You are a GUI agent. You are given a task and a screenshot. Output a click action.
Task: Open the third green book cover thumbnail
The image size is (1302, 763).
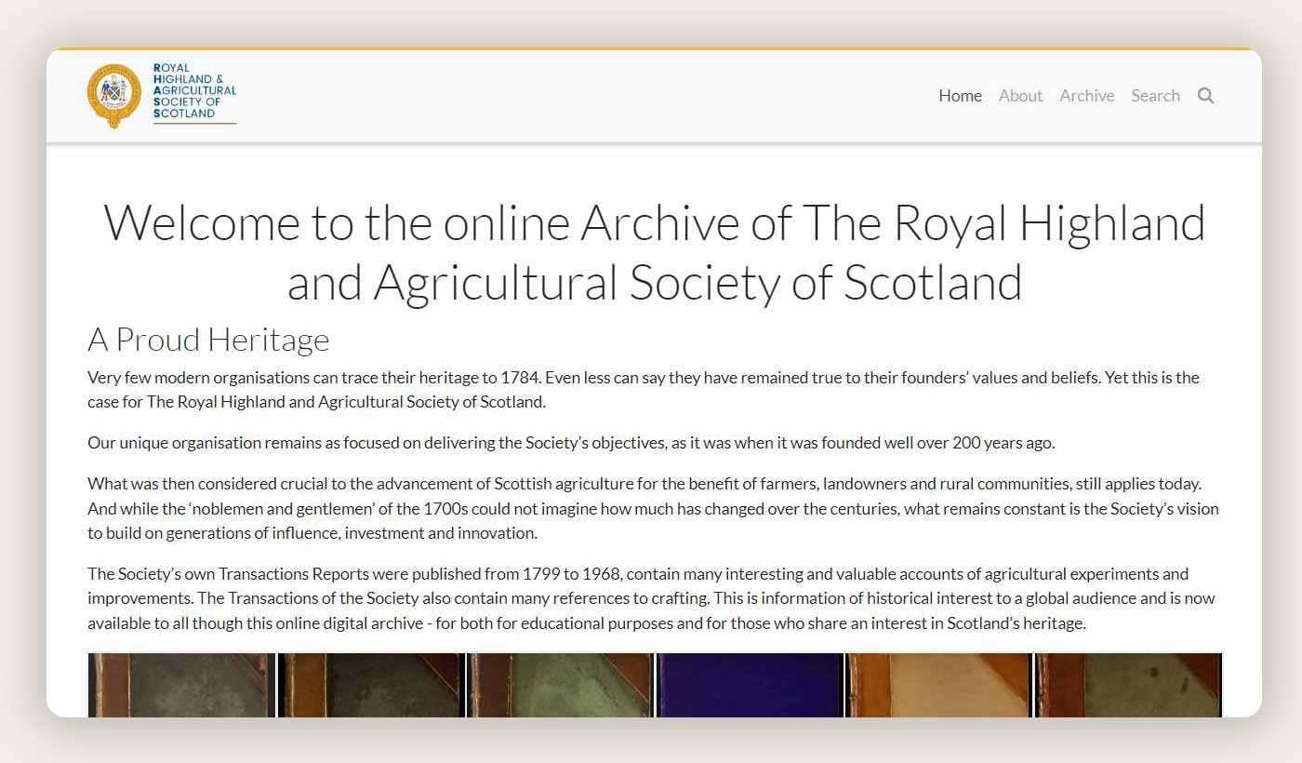point(561,685)
